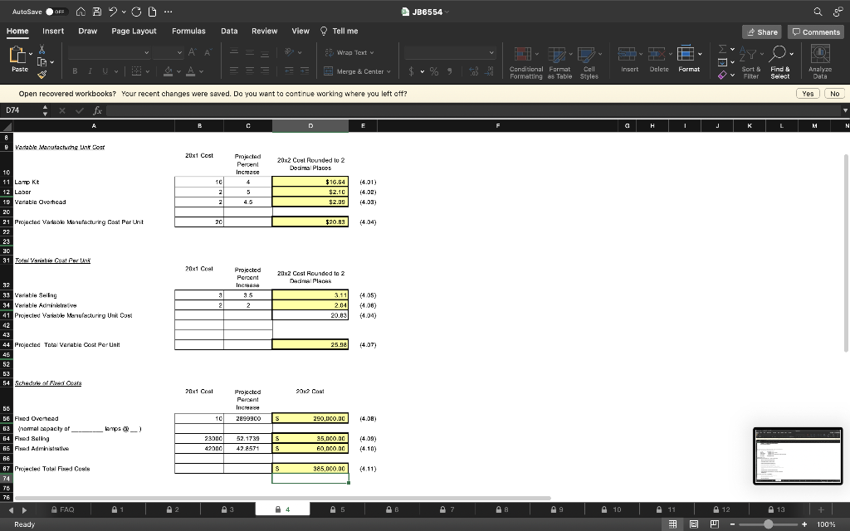The height and width of the screenshot is (531, 850).
Task: Click the Share button
Action: pos(761,31)
